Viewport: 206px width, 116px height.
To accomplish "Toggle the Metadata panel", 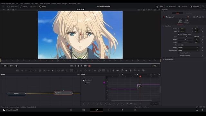I will point(183,6).
